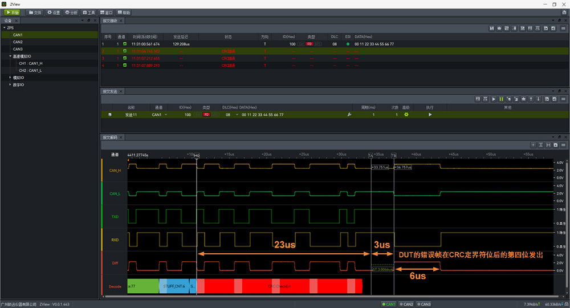Click the plus icon in the decode toolbar
The width and height of the screenshot is (570, 308).
click(532, 145)
